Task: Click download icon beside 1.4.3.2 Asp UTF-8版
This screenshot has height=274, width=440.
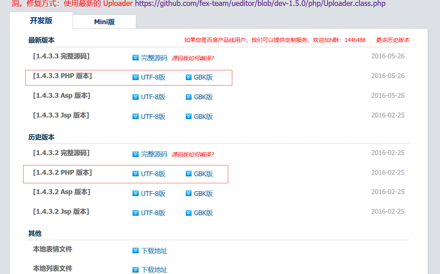Action: 135,193
